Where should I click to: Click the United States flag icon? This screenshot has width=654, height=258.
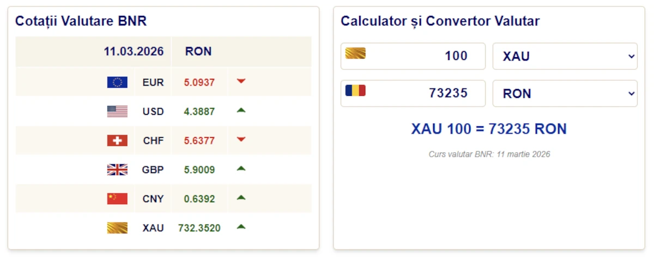point(117,112)
